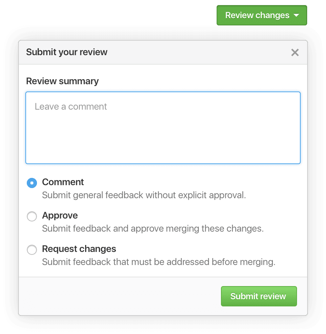Click the Submit review button

click(259, 296)
